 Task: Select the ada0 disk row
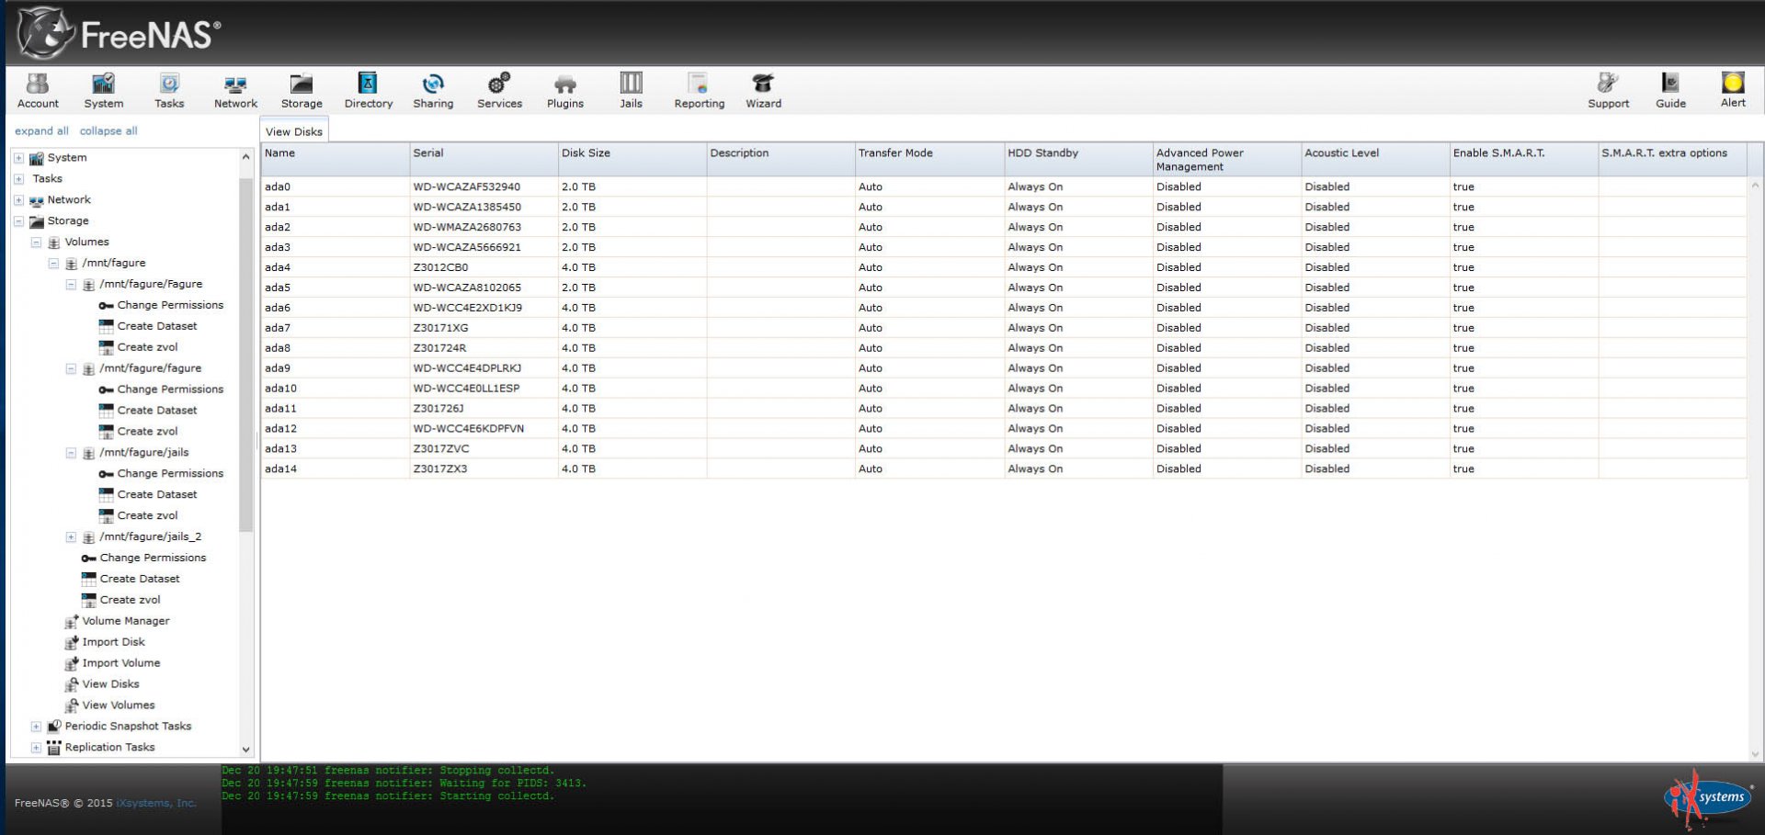(x=1004, y=186)
